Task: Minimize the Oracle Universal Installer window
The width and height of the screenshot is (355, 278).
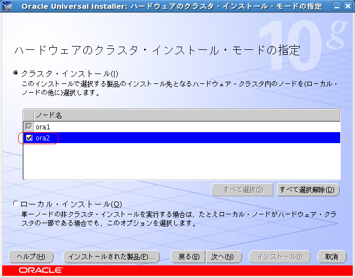Action: coord(337,6)
